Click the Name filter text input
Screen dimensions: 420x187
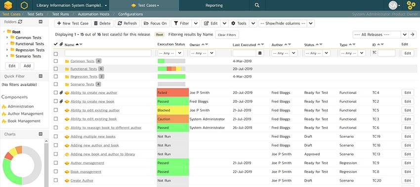[x=108, y=53]
